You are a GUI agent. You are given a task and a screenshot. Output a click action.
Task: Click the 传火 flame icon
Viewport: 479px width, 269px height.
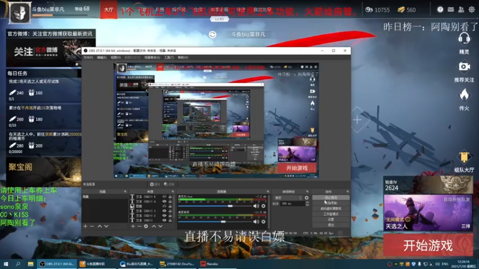point(464,95)
